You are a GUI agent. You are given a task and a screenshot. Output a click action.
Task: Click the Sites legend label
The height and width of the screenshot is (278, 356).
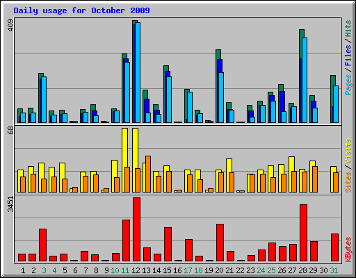[348, 182]
